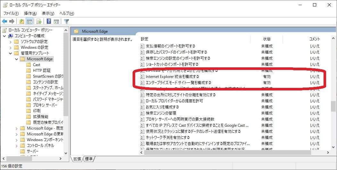This screenshot has width=337, height=170.
Task: Click the tree pane horizontal scrollbar thumb
Action: (19, 158)
